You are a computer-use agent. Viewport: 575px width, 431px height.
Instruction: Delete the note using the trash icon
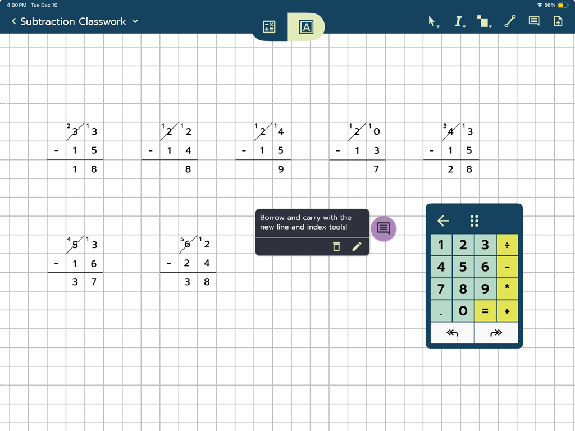point(336,246)
